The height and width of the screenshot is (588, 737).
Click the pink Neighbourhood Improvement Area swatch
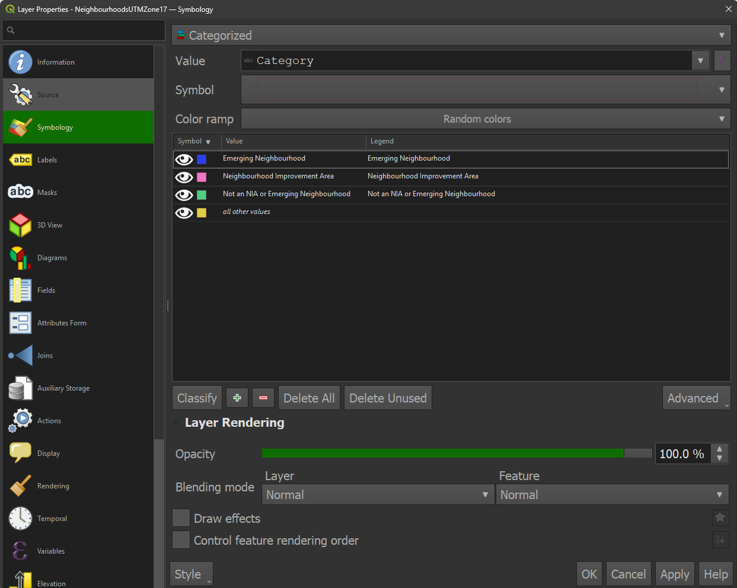202,177
